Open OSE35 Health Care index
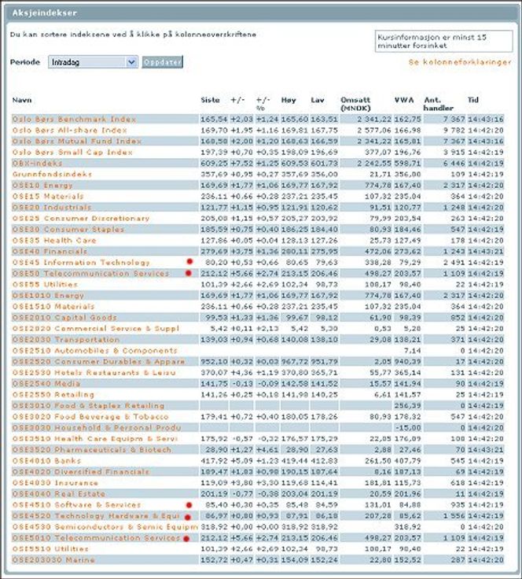Image resolution: width=522 pixels, height=579 pixels. [x=54, y=241]
